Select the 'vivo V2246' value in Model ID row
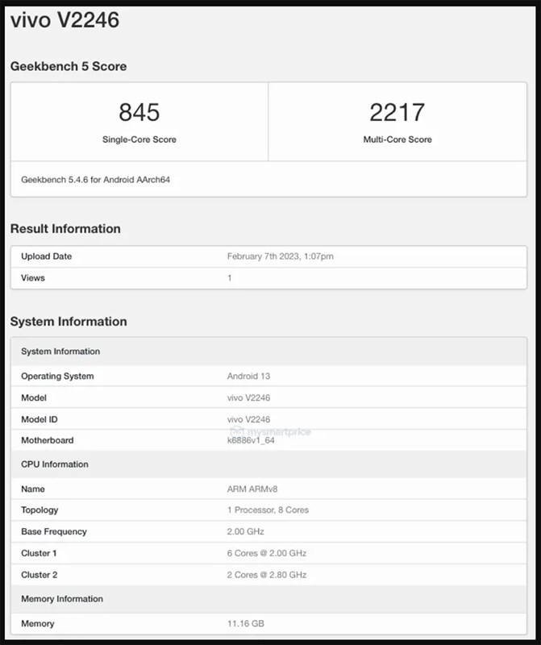This screenshot has height=645, width=541. [248, 419]
